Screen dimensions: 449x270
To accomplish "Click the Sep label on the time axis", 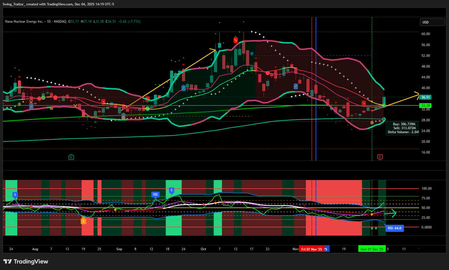I will click(x=119, y=249).
